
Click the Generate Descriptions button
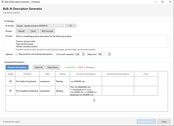(17, 67)
